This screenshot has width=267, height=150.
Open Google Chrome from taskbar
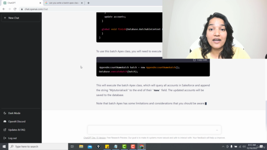[142, 146]
